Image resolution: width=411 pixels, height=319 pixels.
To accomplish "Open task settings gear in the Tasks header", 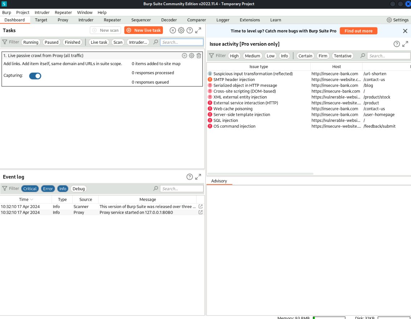I will click(181, 30).
